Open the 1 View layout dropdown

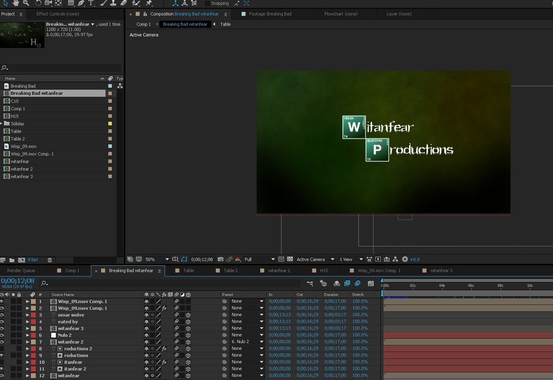[351, 259]
